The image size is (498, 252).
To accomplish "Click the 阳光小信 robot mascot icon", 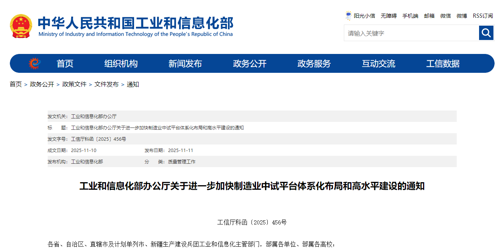I will (x=348, y=16).
